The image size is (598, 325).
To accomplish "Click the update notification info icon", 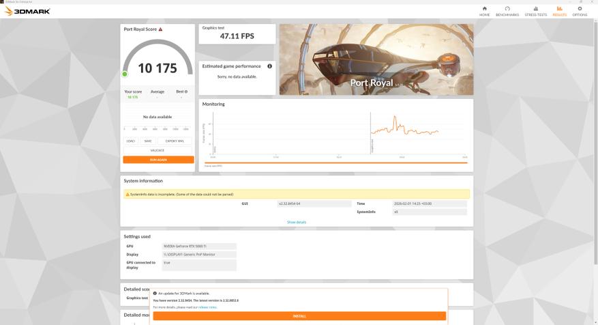I will tap(155, 294).
